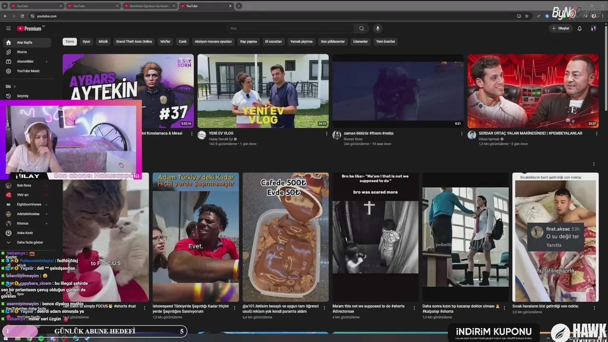Open the install app icon in address bar
Image resolution: width=608 pixels, height=342 pixels.
[519, 16]
